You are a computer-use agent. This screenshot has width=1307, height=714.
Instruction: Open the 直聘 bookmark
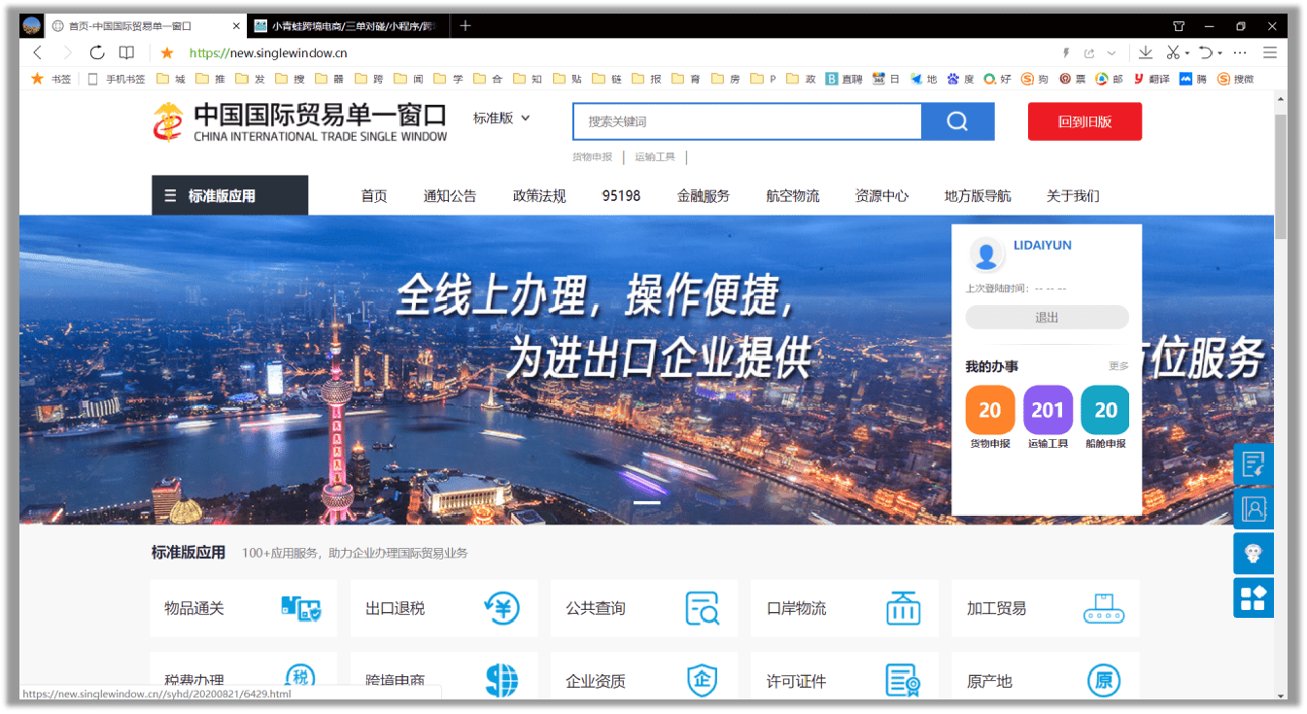click(843, 79)
